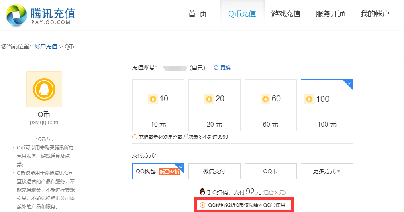Open the 游戏充值 tab
Image resolution: width=404 pixels, height=212 pixels.
pyautogui.click(x=286, y=14)
